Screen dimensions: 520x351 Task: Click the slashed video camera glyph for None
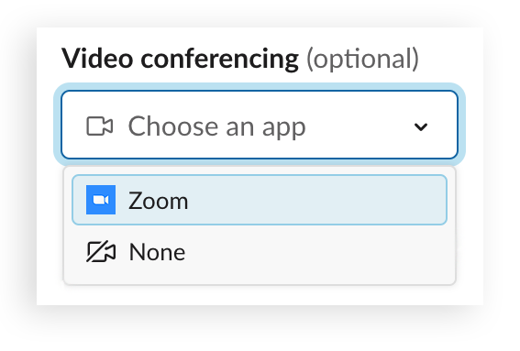click(101, 252)
